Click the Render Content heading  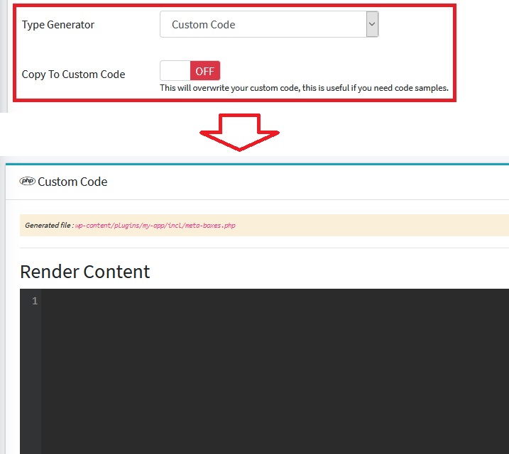pos(85,272)
